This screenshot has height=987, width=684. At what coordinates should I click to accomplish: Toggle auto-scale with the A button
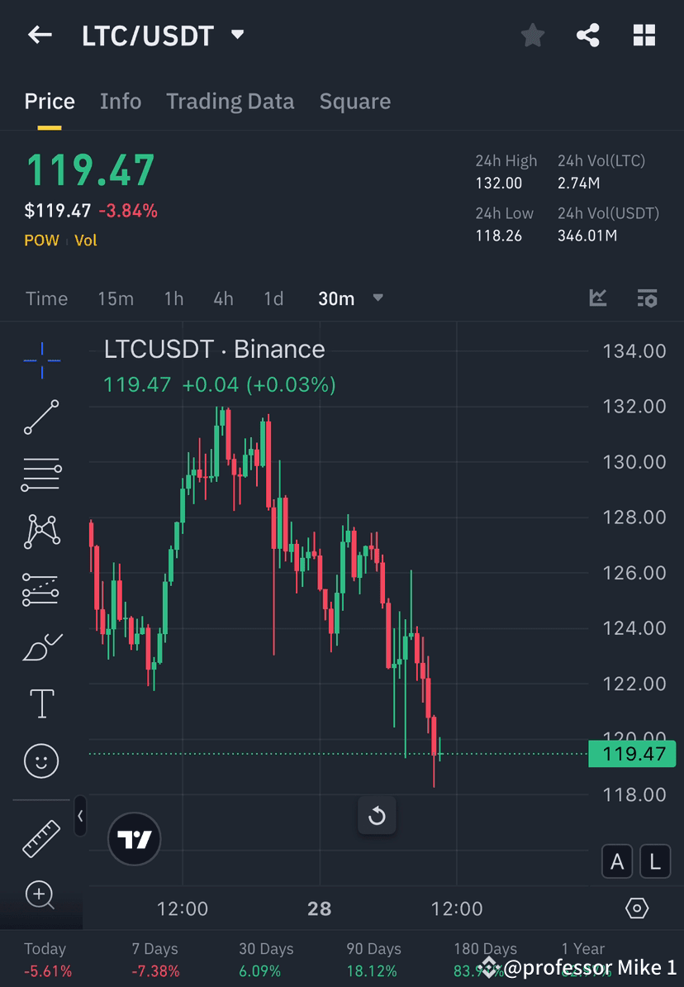[x=617, y=861]
